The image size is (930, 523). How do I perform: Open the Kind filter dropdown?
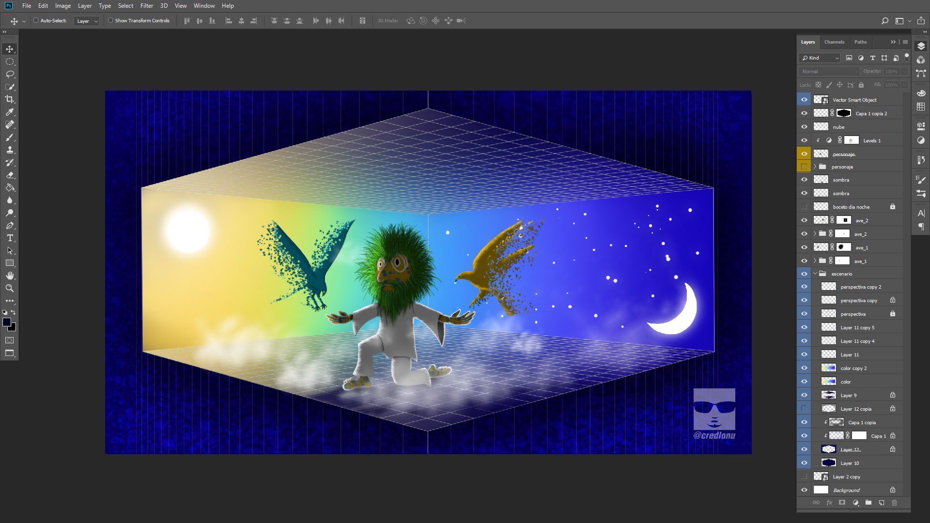click(821, 58)
